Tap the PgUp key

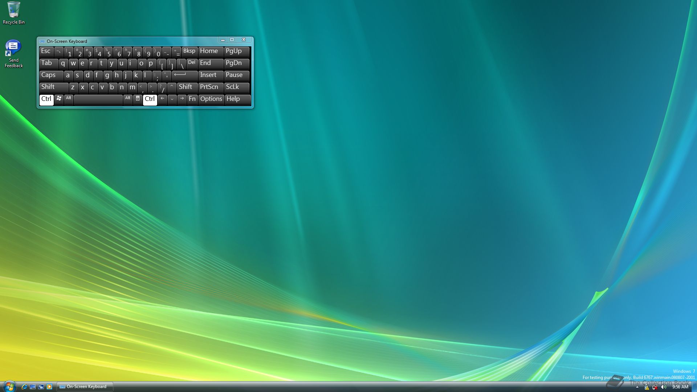click(x=237, y=52)
